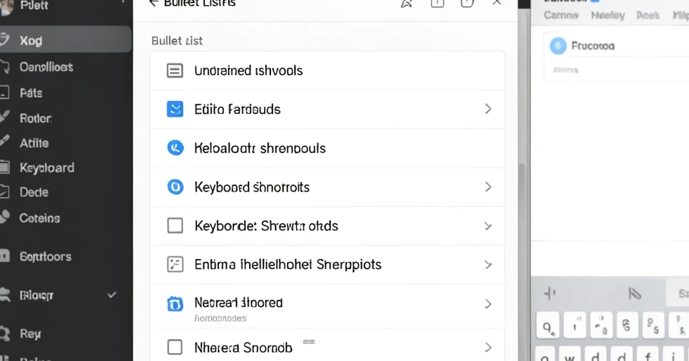Switch to the Camow tab on the right

[x=561, y=15]
